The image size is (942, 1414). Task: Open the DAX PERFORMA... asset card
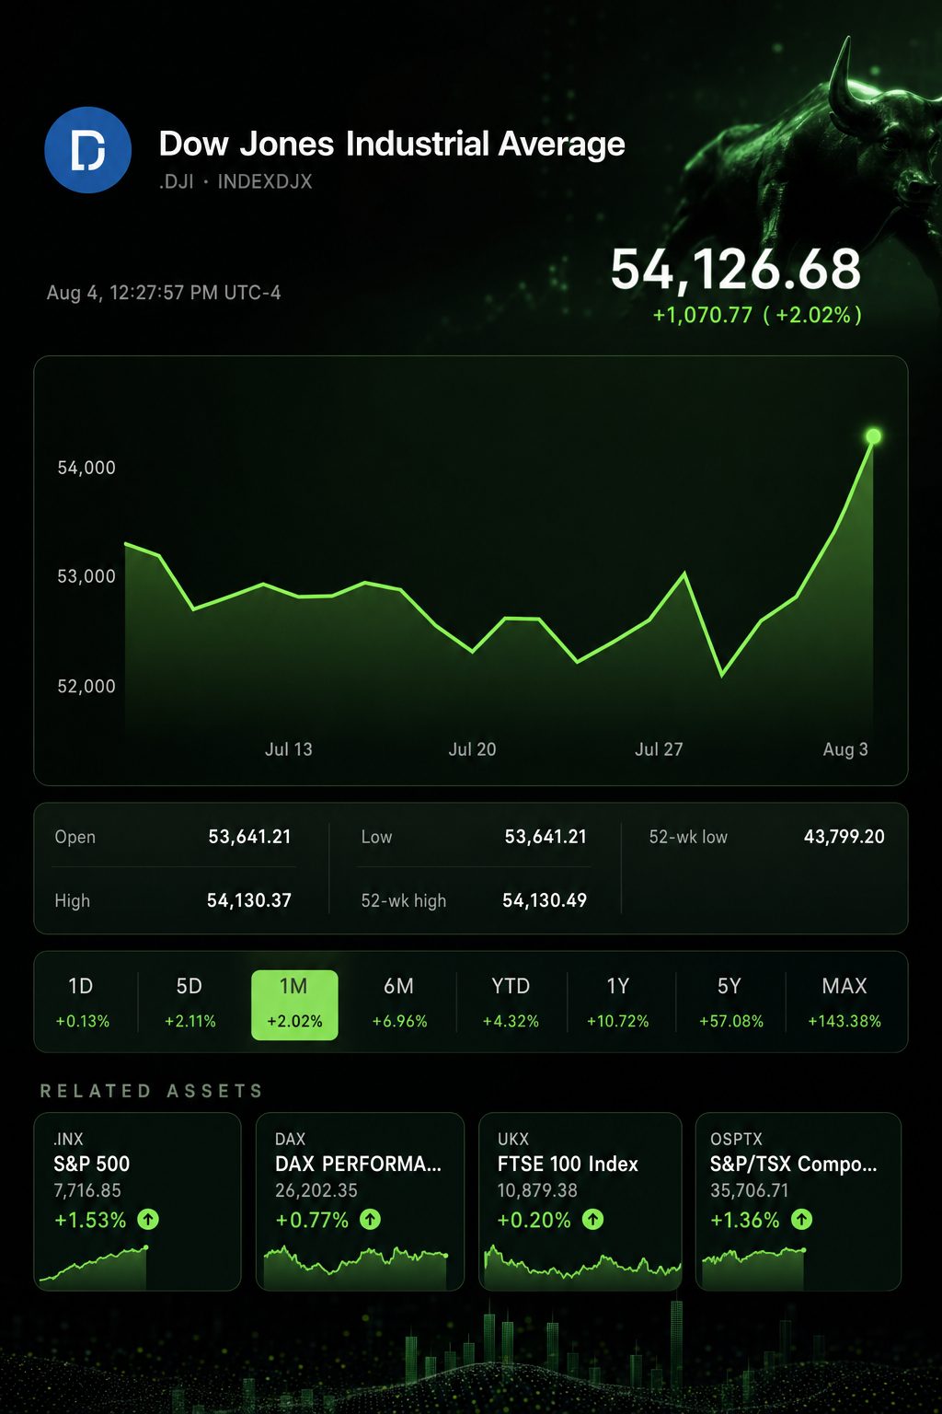[360, 1201]
